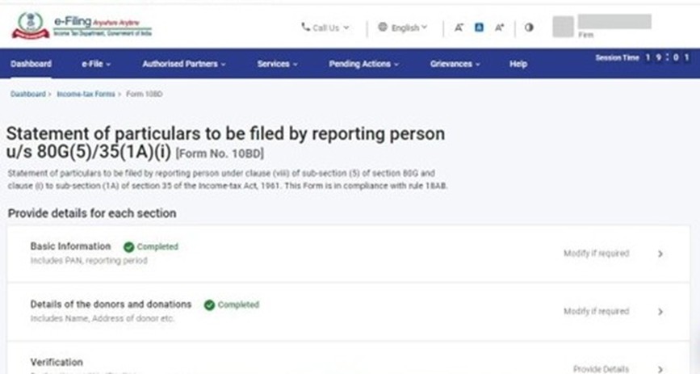Open the Help menu item
Image resolution: width=700 pixels, height=374 pixels.
518,64
